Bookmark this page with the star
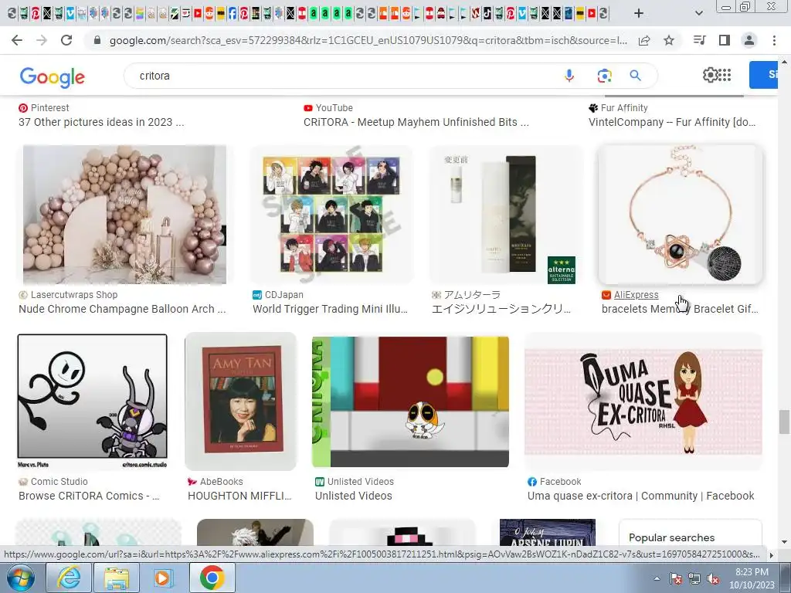The height and width of the screenshot is (593, 791). click(669, 40)
